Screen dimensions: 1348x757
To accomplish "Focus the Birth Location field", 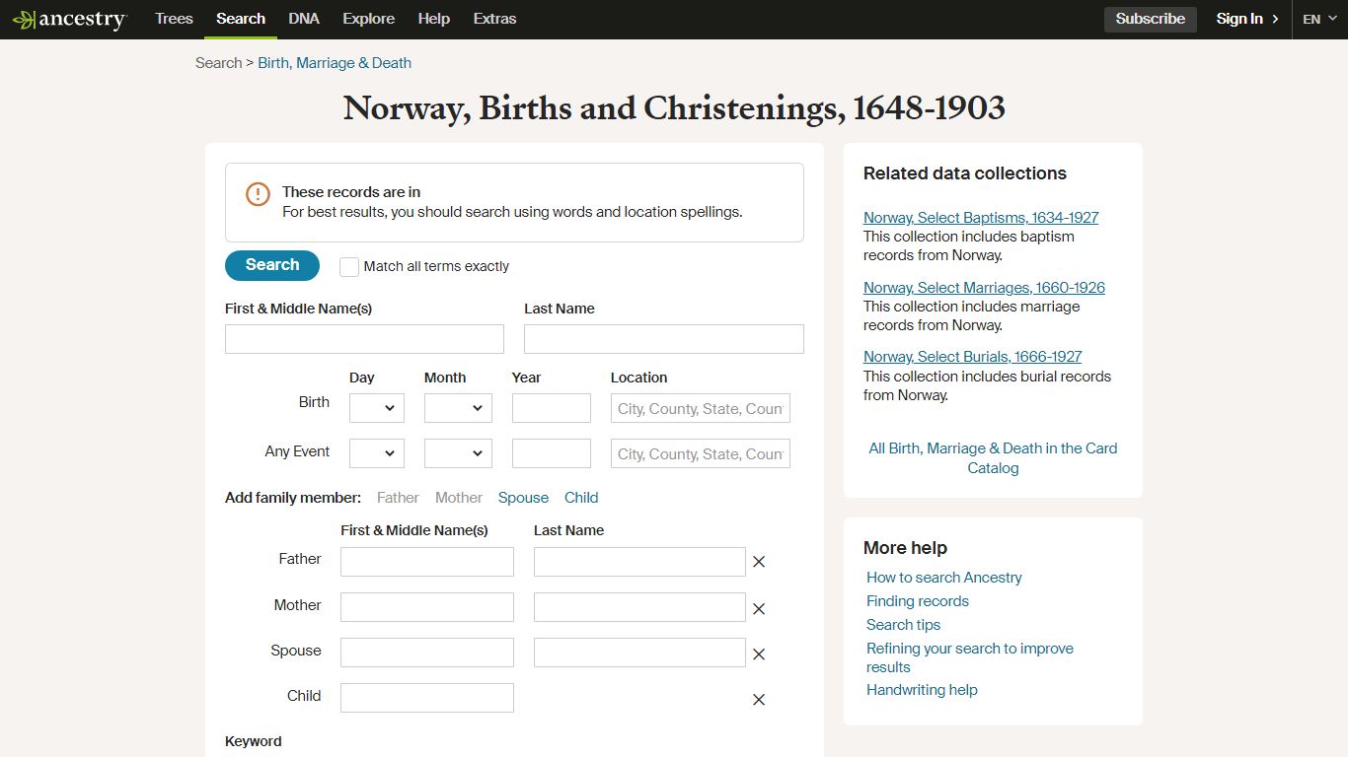I will (701, 408).
